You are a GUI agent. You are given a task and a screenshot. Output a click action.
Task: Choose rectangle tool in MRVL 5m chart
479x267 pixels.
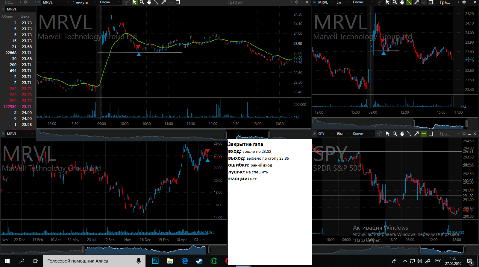tap(431, 2)
